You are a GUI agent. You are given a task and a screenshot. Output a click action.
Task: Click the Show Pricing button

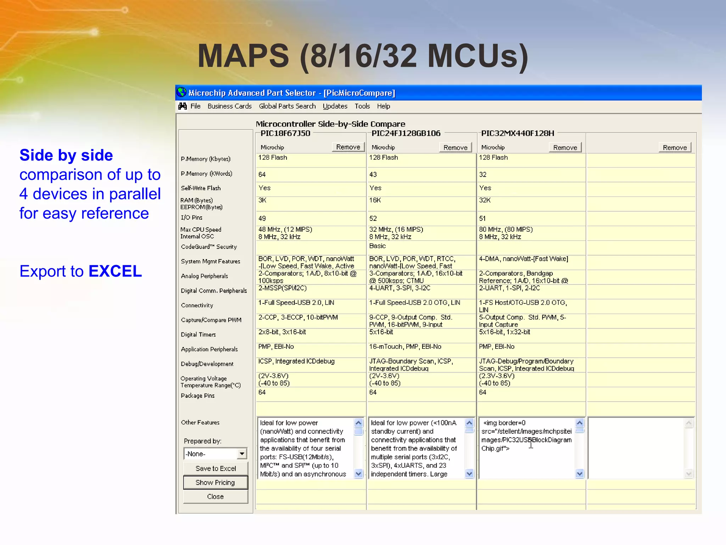pyautogui.click(x=216, y=483)
